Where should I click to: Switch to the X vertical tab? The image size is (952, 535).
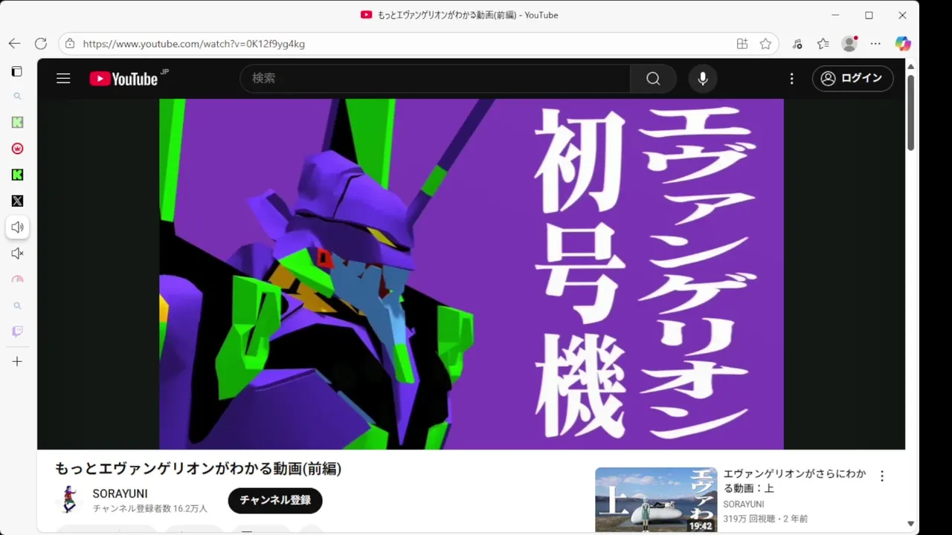point(17,201)
